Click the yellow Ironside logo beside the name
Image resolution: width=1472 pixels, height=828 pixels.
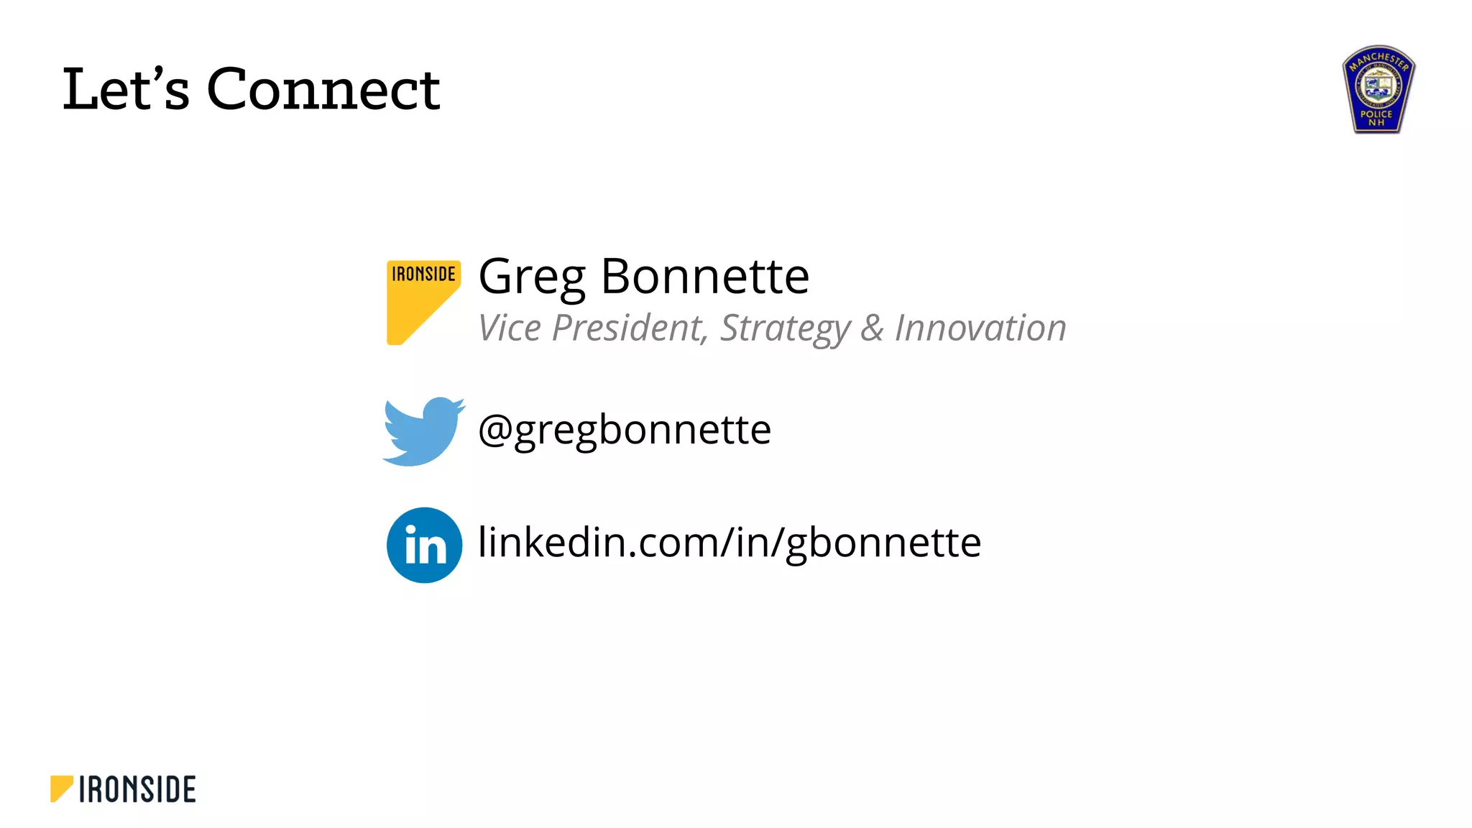[x=422, y=302]
